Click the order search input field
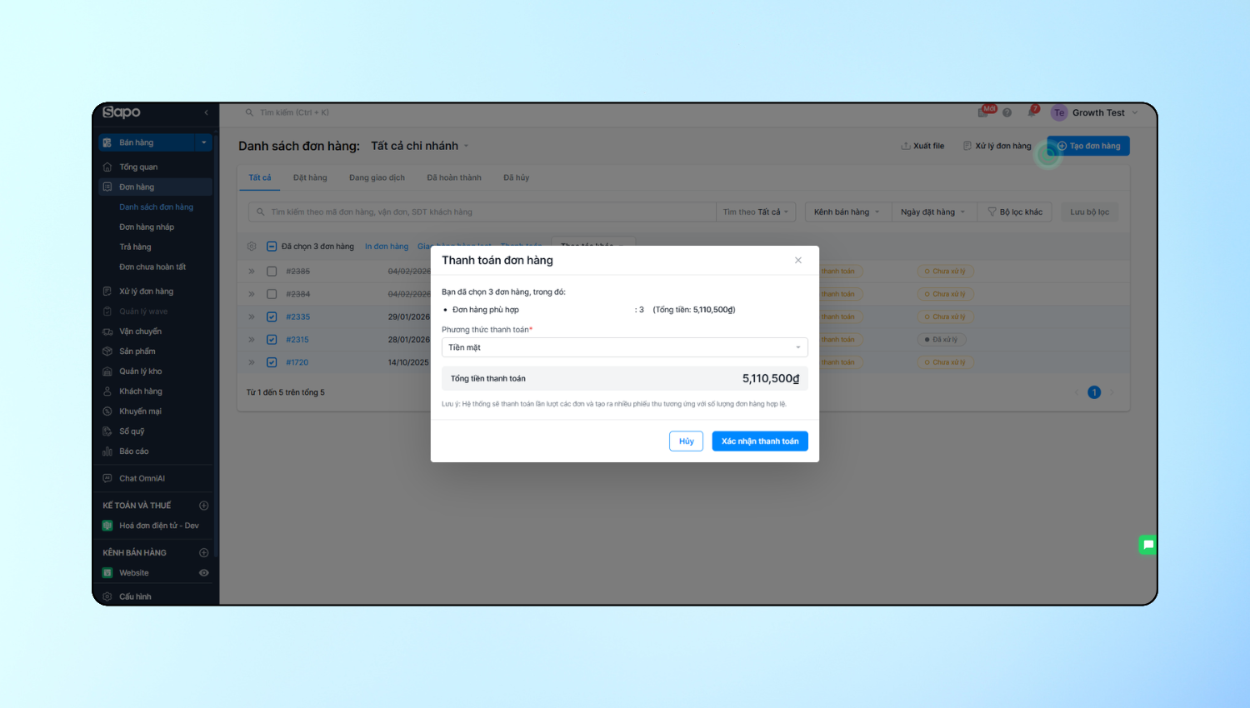1250x708 pixels. click(483, 212)
